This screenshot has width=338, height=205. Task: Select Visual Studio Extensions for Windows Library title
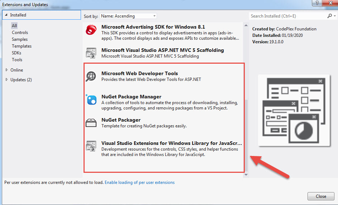coord(172,143)
